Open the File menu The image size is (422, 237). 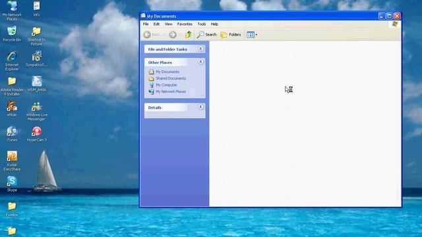tap(146, 24)
